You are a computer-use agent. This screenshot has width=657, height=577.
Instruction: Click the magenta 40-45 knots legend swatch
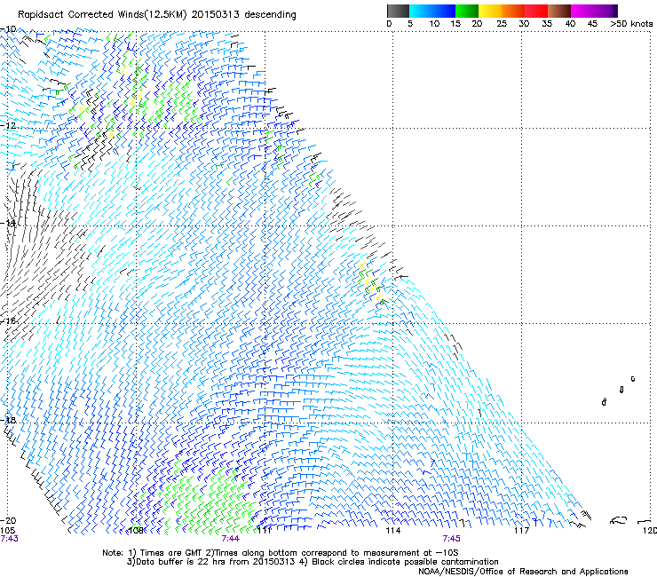(582, 11)
